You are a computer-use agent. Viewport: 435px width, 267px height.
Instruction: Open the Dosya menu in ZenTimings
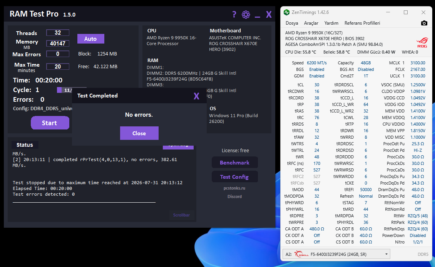pyautogui.click(x=292, y=23)
